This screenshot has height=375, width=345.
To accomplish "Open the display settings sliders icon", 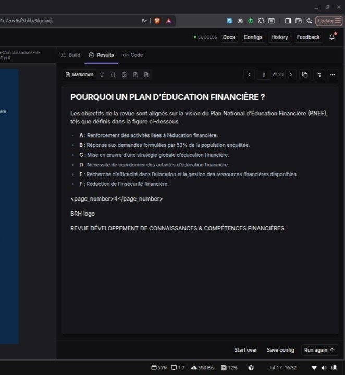I will [x=319, y=74].
